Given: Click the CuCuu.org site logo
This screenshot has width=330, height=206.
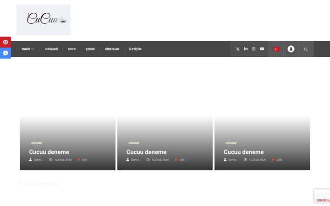Looking at the screenshot, I should point(44,20).
